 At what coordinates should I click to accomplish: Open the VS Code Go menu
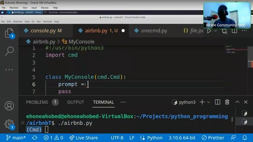[33, 21]
